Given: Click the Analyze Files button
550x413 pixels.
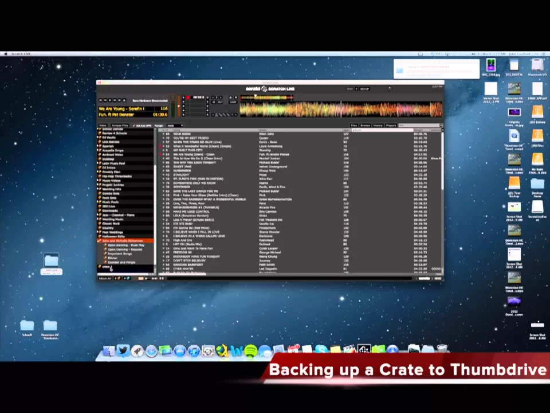Looking at the screenshot, I should tap(120, 126).
